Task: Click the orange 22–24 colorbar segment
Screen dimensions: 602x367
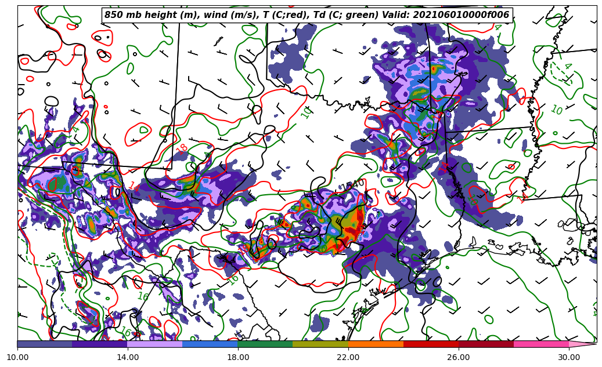Action: [376, 344]
